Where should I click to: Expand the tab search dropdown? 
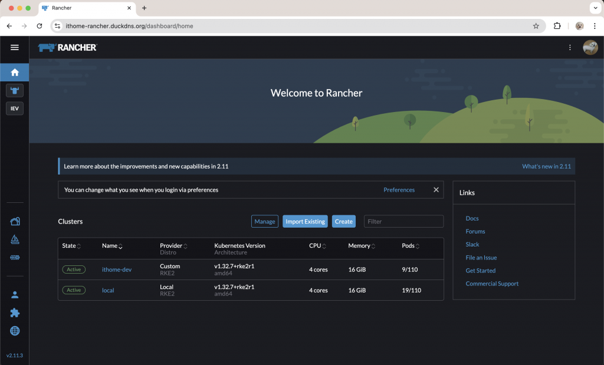click(x=595, y=8)
